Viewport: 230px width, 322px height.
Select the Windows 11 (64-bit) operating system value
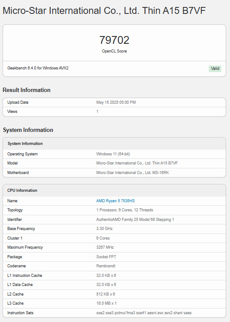point(113,154)
